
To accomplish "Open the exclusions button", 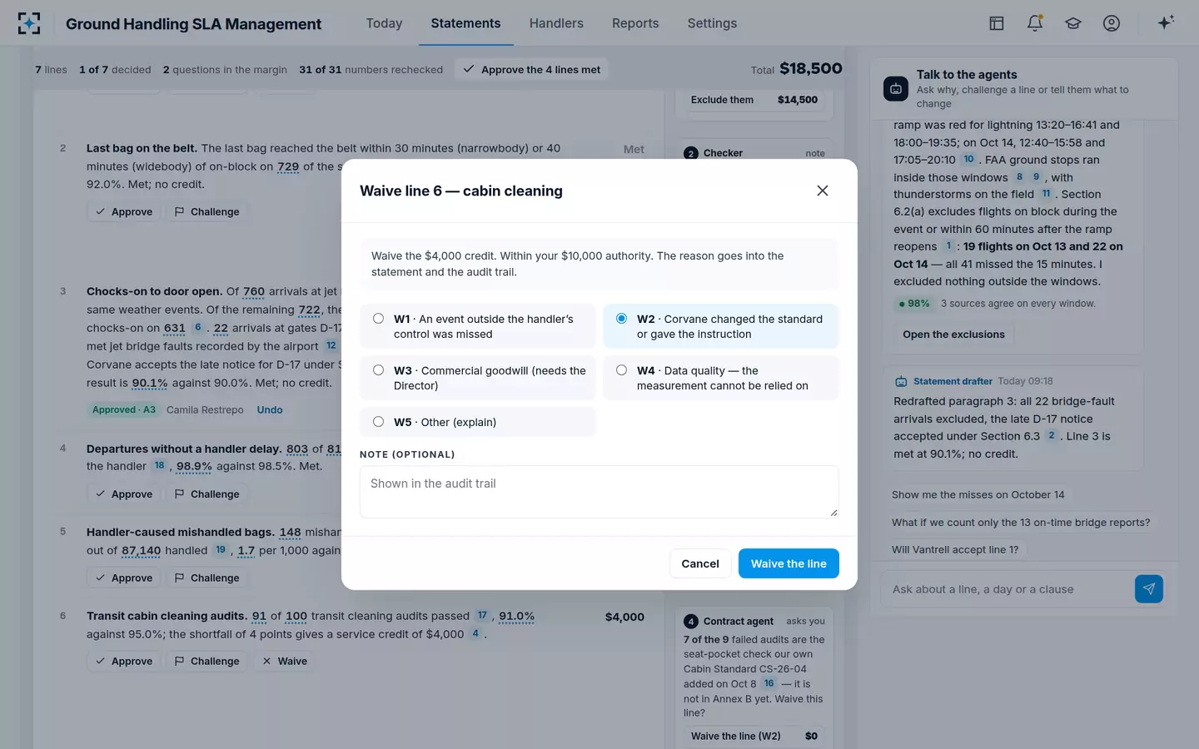I will click(953, 335).
